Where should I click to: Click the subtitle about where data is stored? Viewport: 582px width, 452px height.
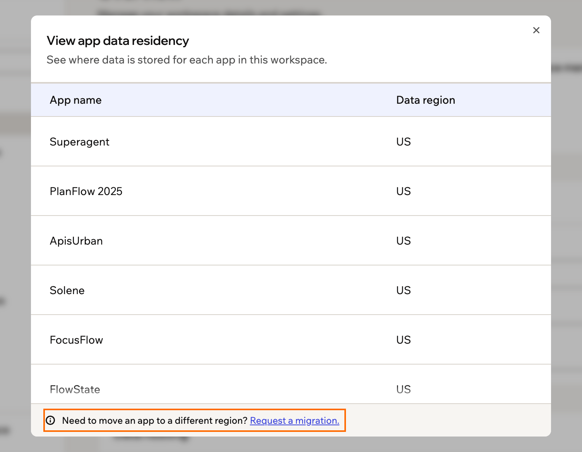click(187, 60)
